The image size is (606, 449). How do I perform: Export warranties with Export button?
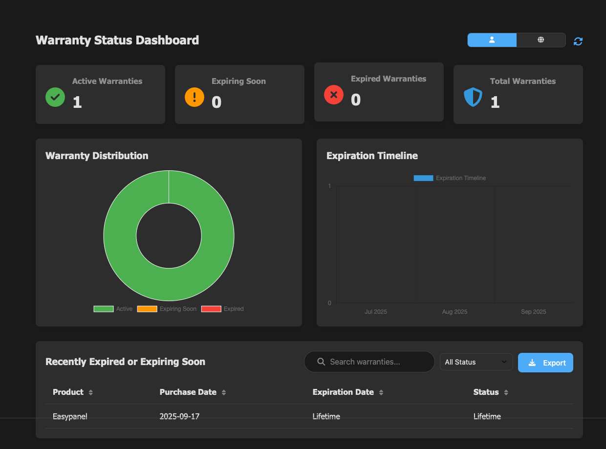point(545,363)
